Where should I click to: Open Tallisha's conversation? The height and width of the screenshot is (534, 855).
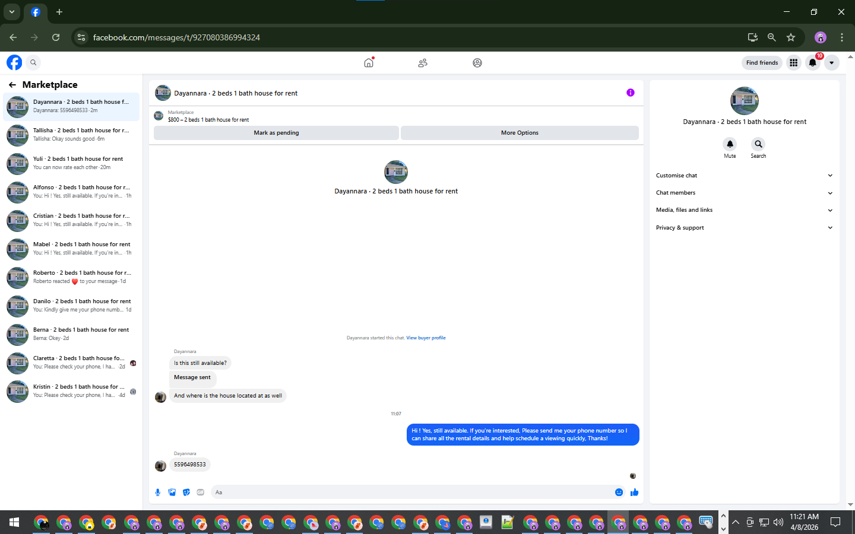71,135
